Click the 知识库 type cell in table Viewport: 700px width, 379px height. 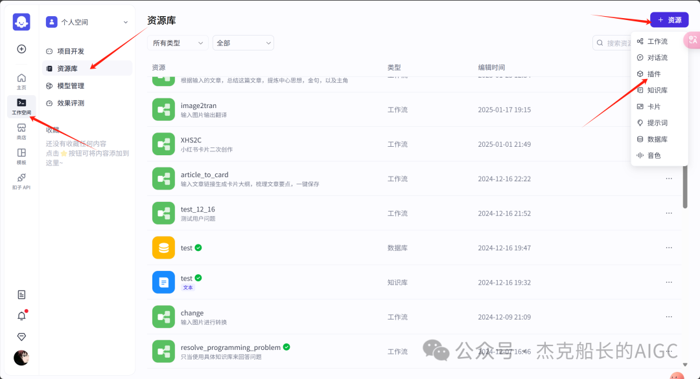[397, 283]
